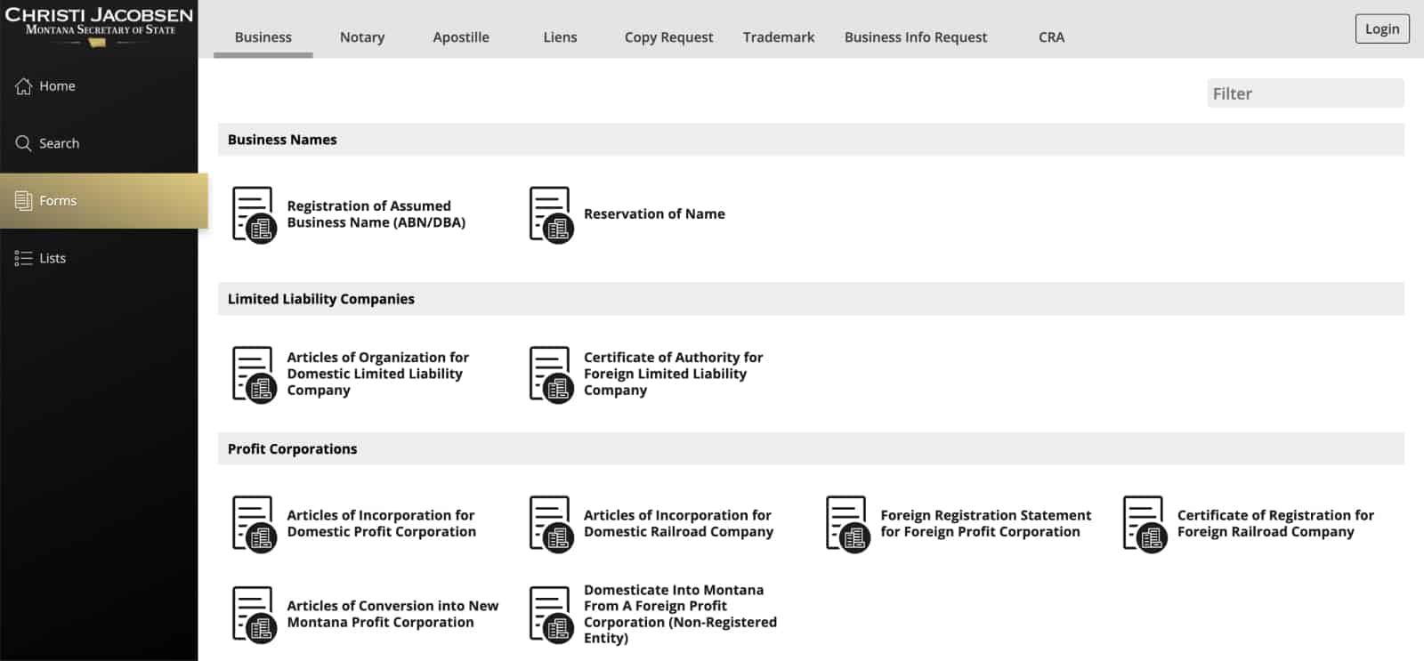Viewport: 1424px width, 661px height.
Task: Click icon for Articles of Incorporation Domestic Profit Corporation
Action: click(x=254, y=524)
